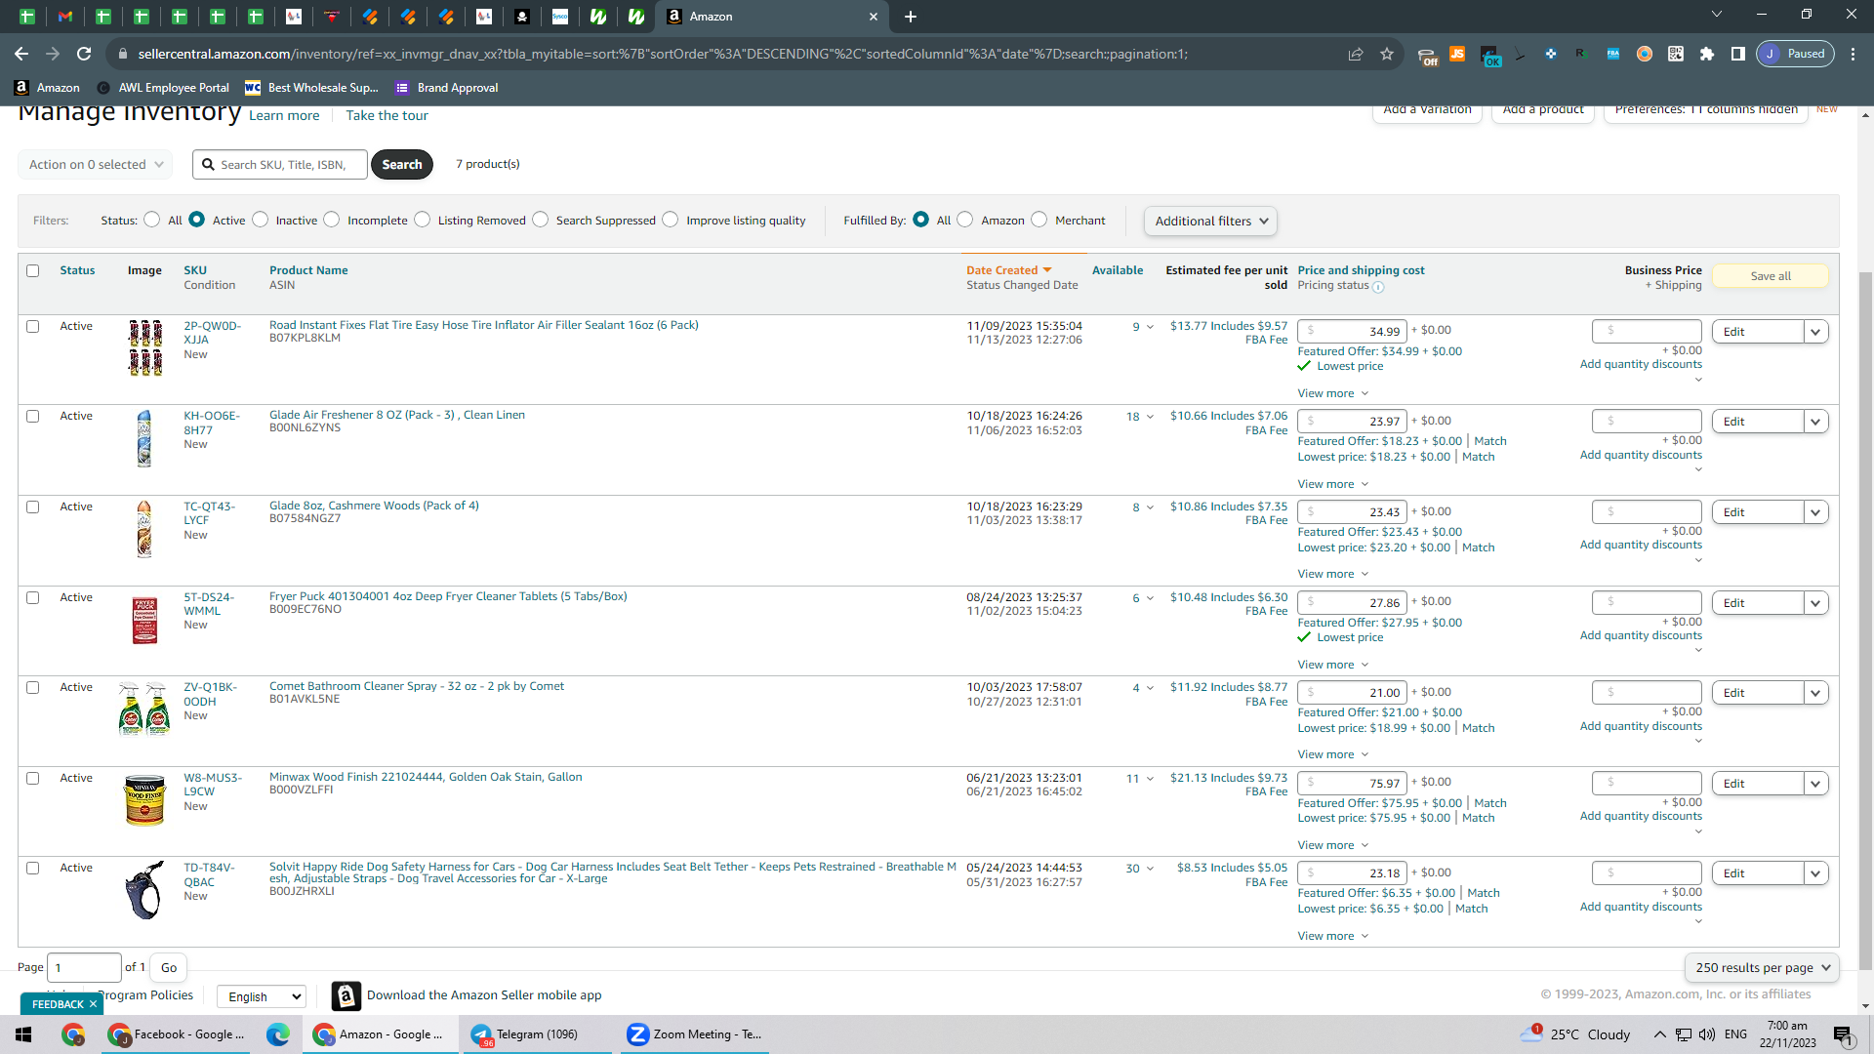This screenshot has height=1054, width=1874.
Task: Click the Road Instant Fixes product thumbnail
Action: (x=145, y=347)
